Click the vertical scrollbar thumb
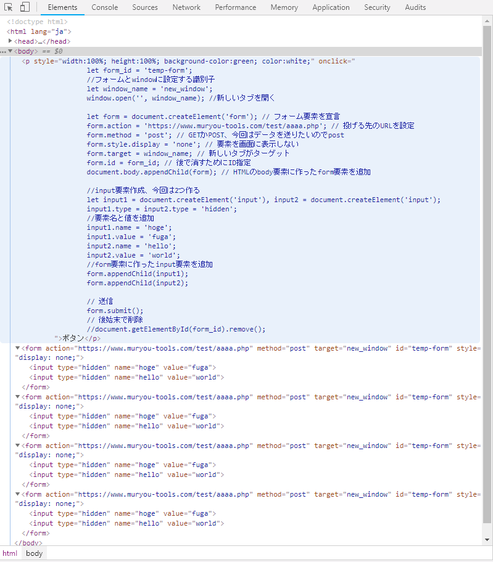This screenshot has height=562, width=493. 487,274
